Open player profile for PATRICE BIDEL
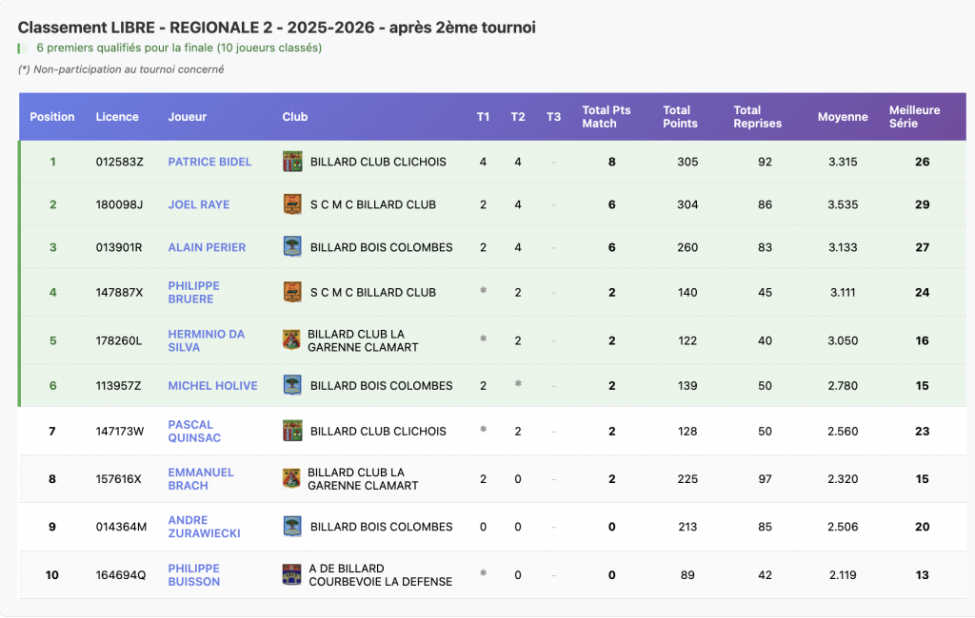 [209, 162]
